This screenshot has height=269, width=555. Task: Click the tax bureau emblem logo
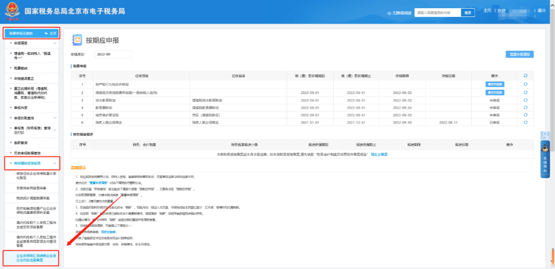tap(12, 12)
